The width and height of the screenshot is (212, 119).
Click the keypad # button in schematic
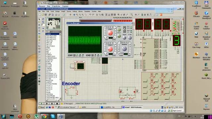(x=173, y=92)
